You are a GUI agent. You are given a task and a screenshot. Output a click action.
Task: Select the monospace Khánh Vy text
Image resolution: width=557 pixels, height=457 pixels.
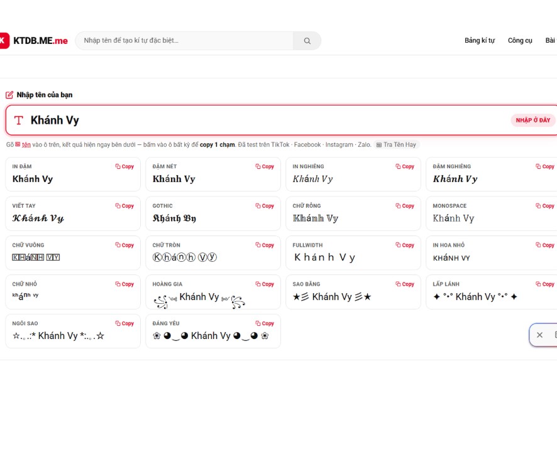pyautogui.click(x=453, y=218)
